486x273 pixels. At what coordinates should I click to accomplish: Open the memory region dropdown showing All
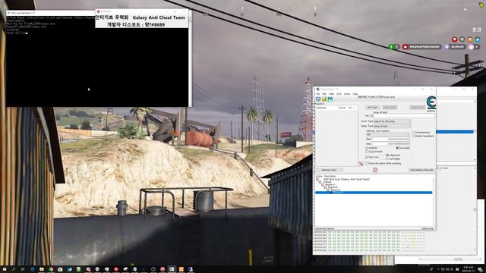(388, 135)
